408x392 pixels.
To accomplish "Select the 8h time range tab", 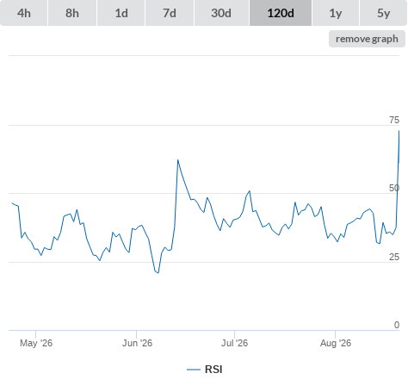I will (x=72, y=13).
